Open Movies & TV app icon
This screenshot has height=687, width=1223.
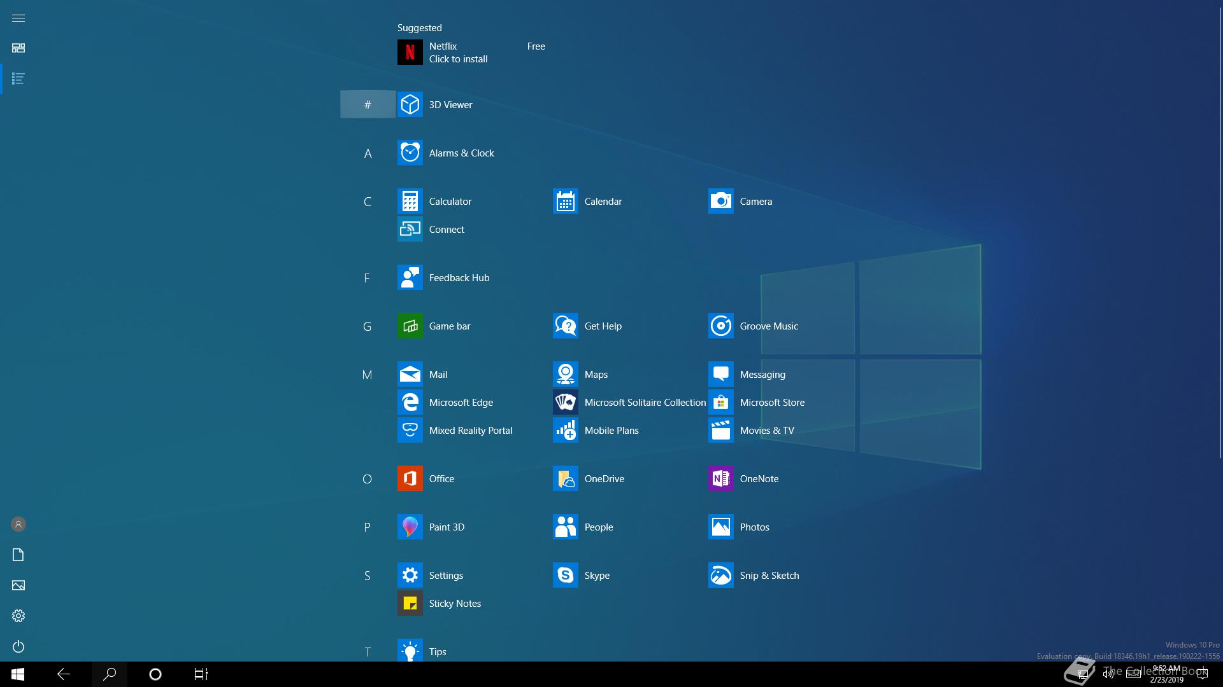720,430
